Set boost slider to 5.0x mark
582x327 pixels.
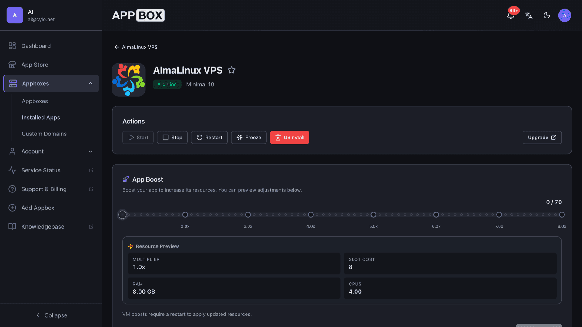pyautogui.click(x=373, y=215)
